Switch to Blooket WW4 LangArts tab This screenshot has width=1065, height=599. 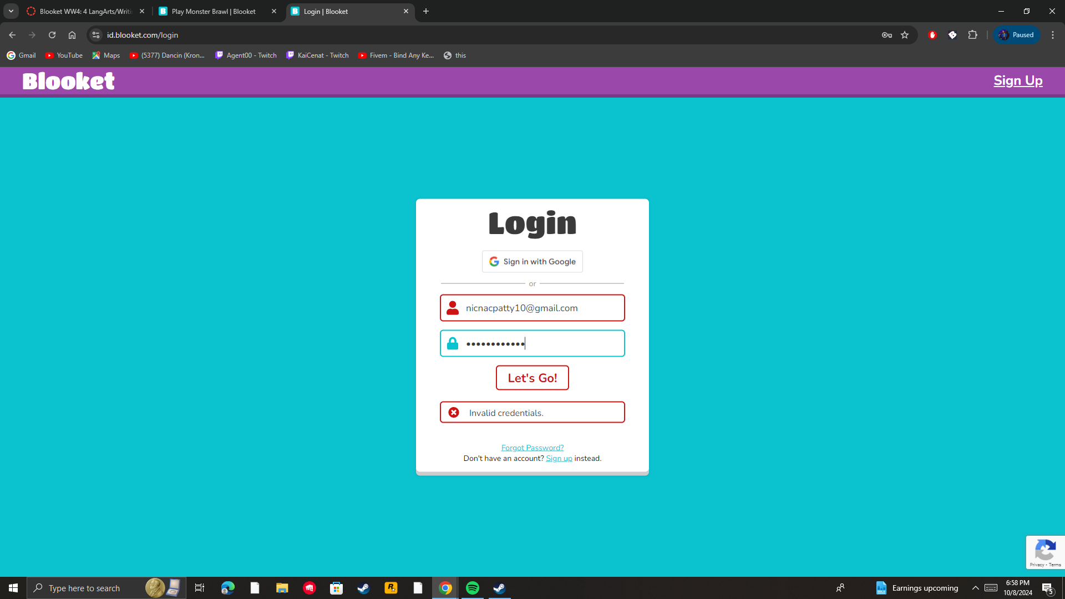tap(85, 11)
